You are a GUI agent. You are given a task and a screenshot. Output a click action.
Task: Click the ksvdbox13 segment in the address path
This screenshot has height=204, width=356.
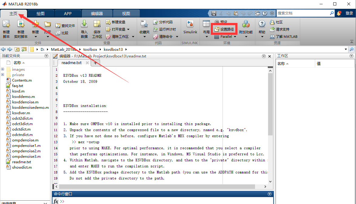click(x=113, y=49)
